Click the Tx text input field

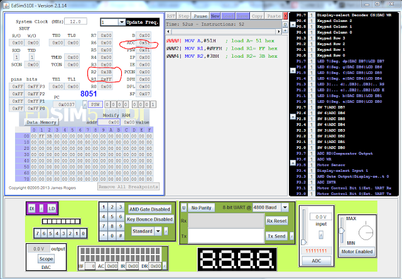click(x=226, y=236)
